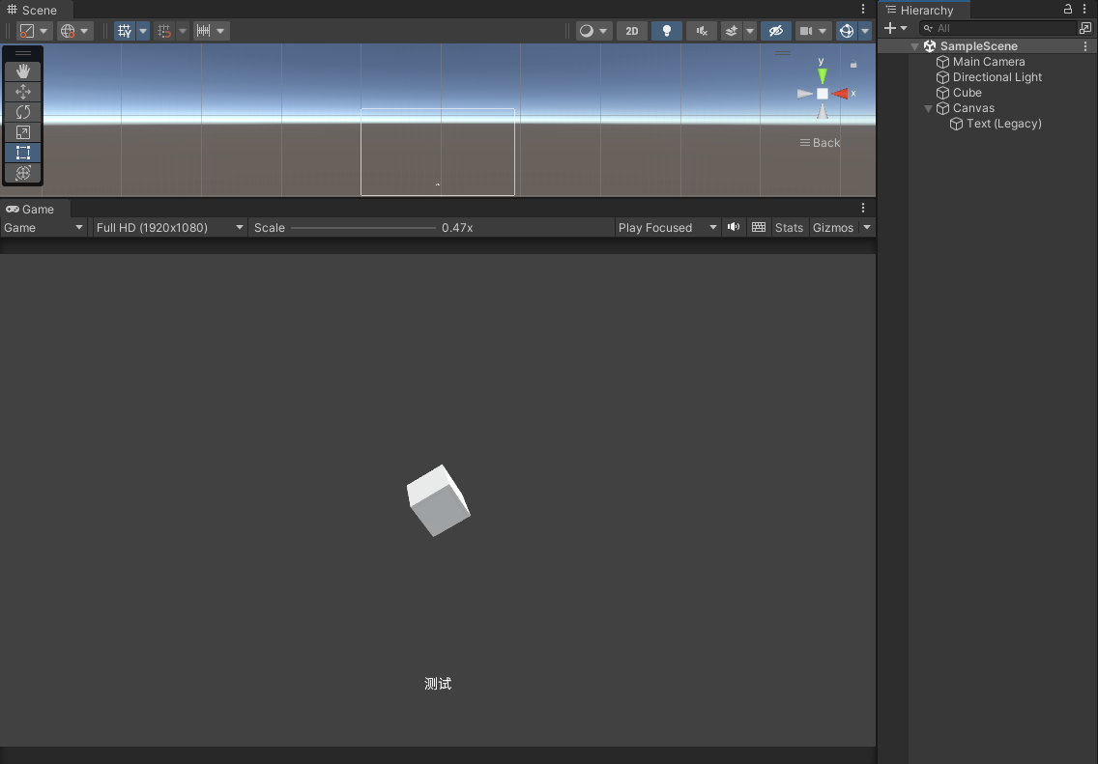This screenshot has height=764, width=1098.
Task: Click the red X axis cone on the gizmo
Action: [841, 94]
